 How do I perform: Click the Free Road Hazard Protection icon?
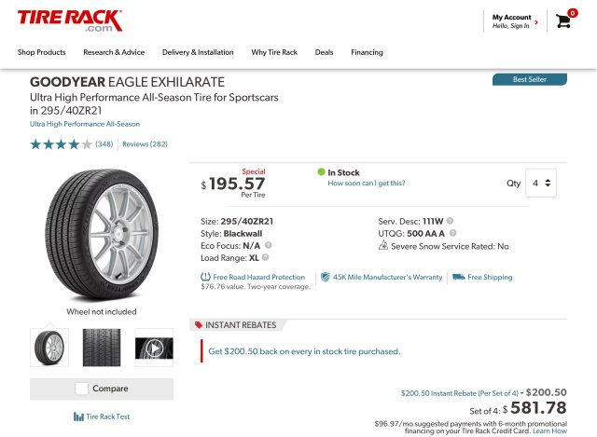tap(205, 277)
